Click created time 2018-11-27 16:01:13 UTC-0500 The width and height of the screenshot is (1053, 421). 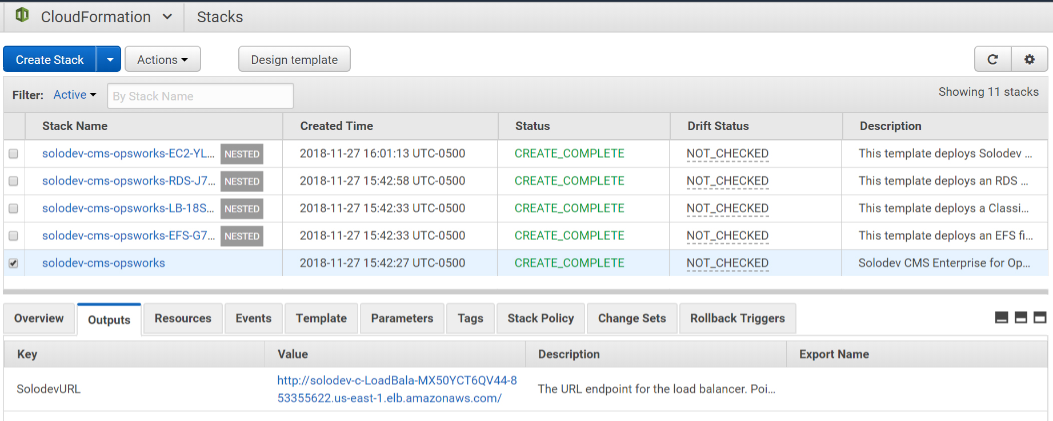click(x=382, y=153)
